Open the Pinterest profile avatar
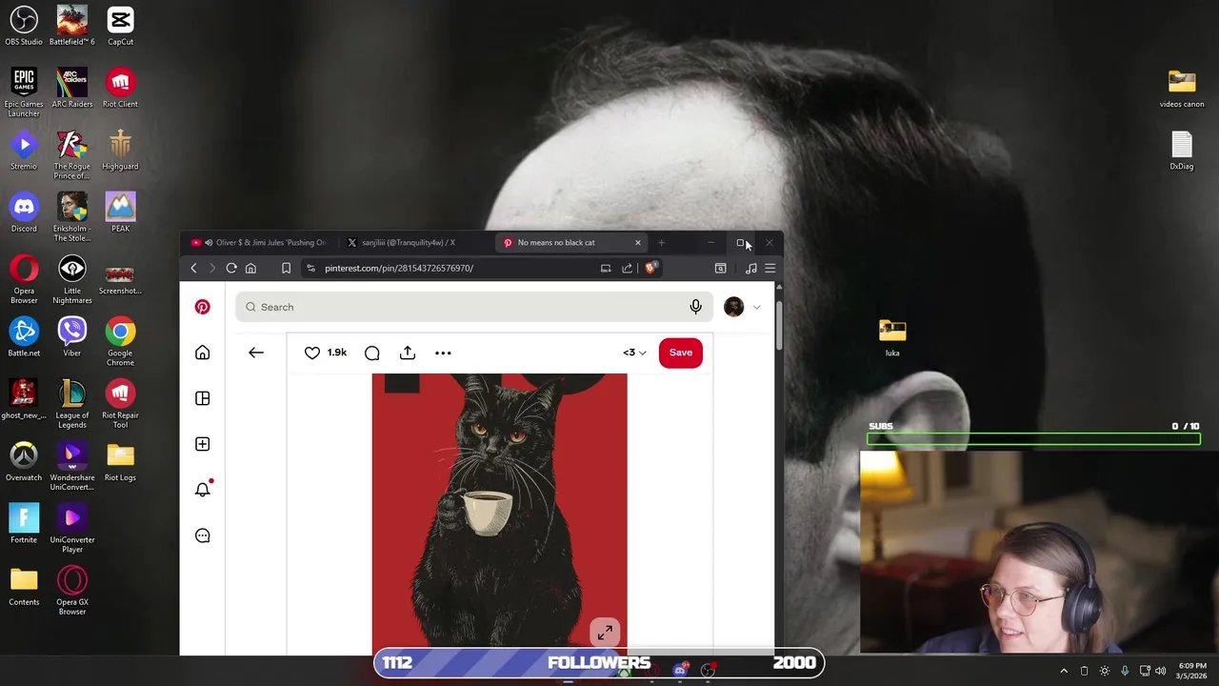 tap(733, 307)
